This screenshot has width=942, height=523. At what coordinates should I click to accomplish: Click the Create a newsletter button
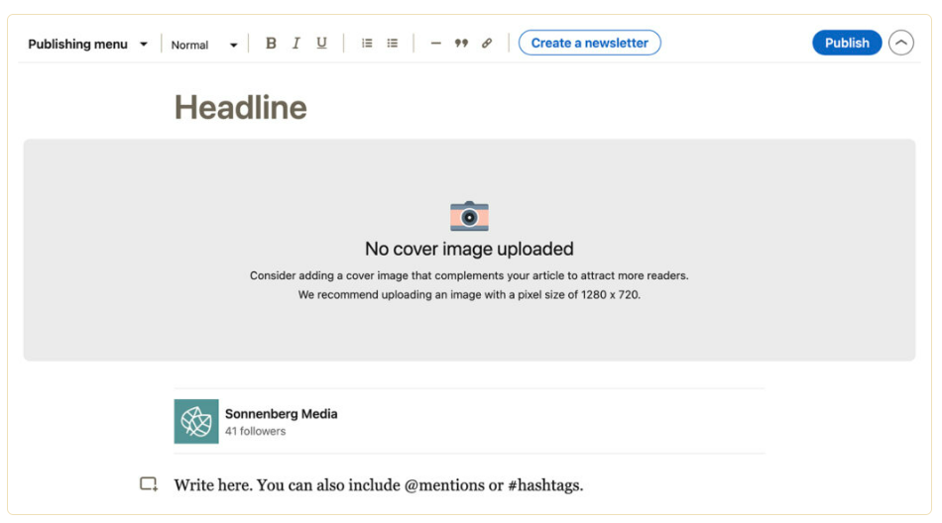[589, 44]
